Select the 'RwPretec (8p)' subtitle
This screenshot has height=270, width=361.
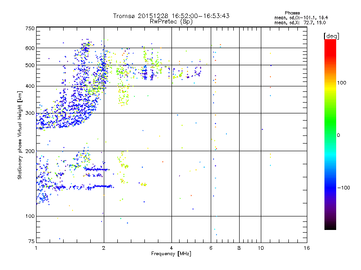point(171,22)
